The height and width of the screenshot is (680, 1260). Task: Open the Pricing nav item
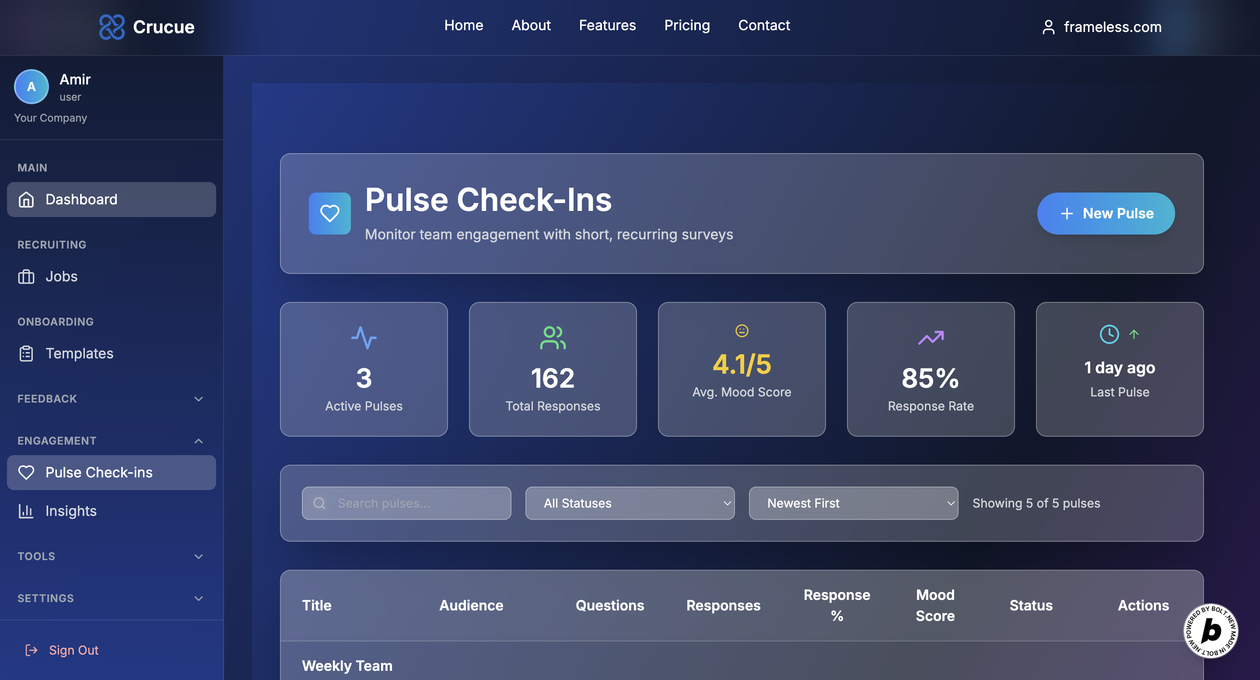coord(687,25)
